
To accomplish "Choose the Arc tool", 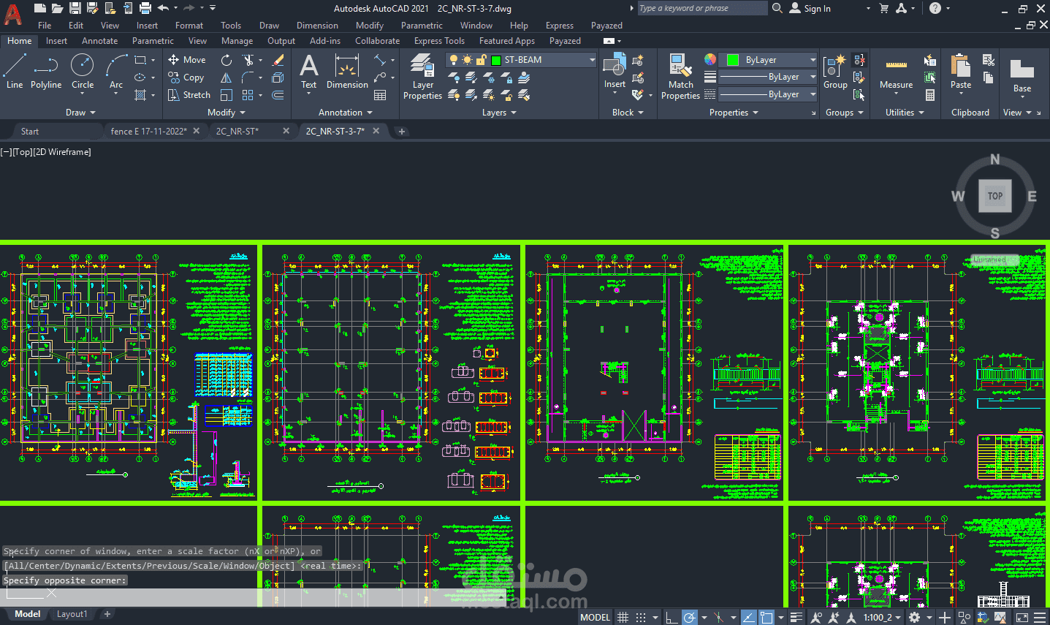I will click(116, 71).
